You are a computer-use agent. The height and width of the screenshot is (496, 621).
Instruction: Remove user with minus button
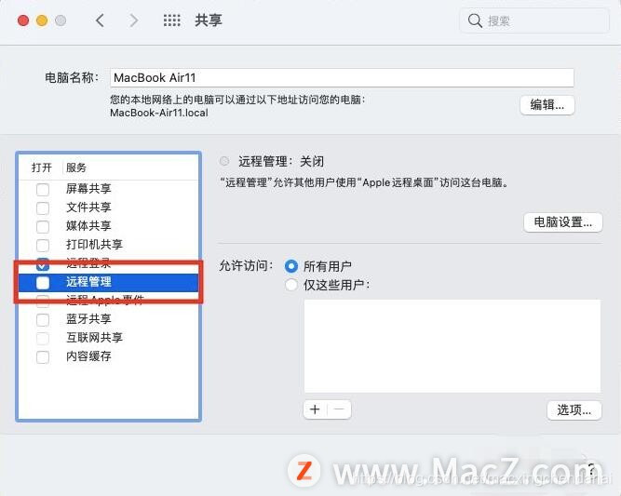[x=339, y=409]
